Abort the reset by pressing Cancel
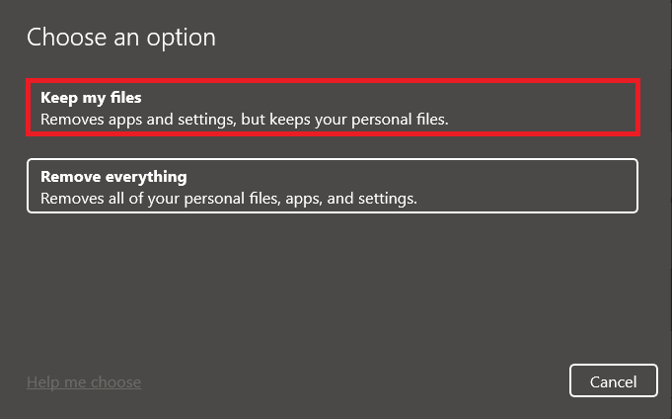This screenshot has width=672, height=419. click(x=613, y=381)
